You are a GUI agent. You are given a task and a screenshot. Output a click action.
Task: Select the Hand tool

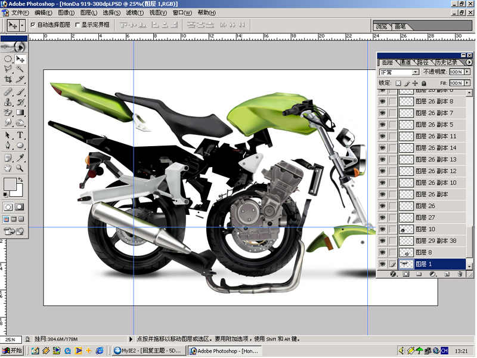(8, 168)
